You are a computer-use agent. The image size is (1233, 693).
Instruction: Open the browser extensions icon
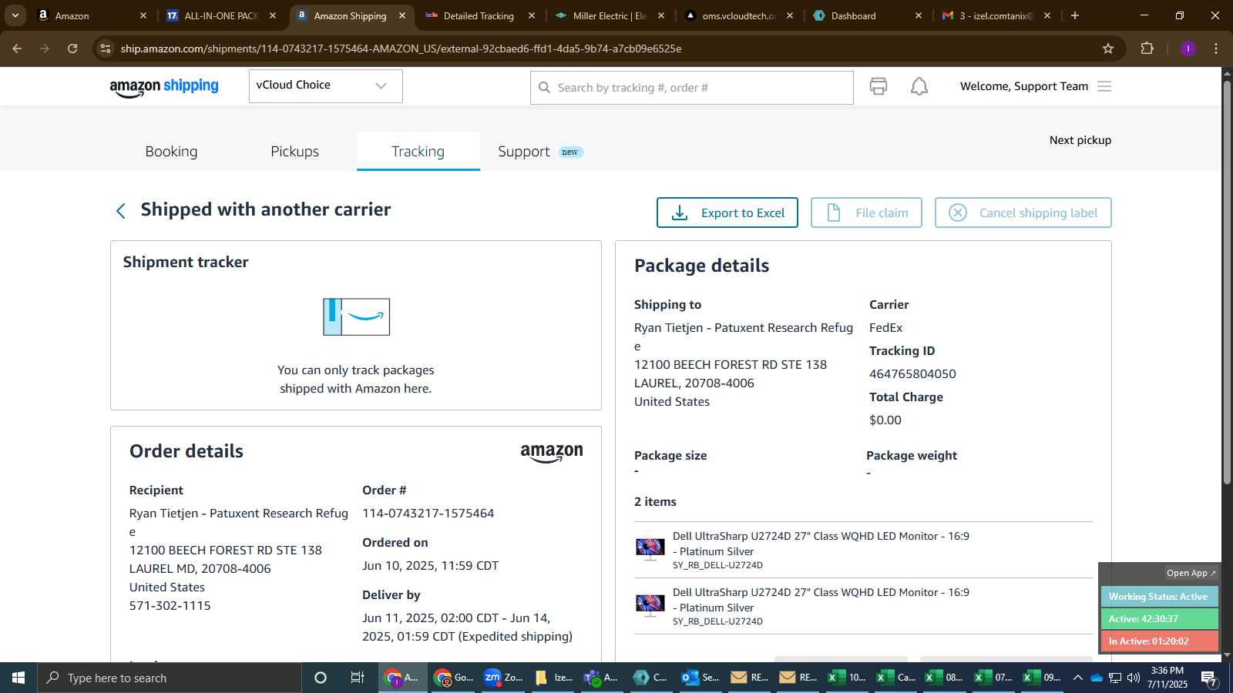1147,49
